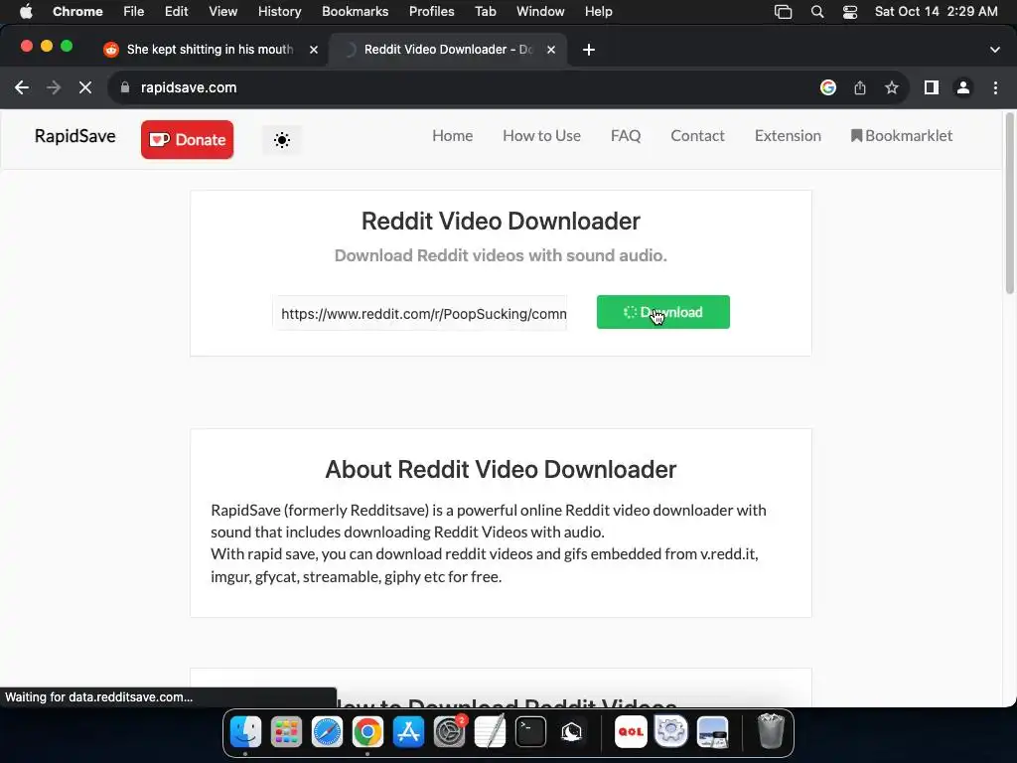
Task: Open the History menu
Action: tap(279, 12)
